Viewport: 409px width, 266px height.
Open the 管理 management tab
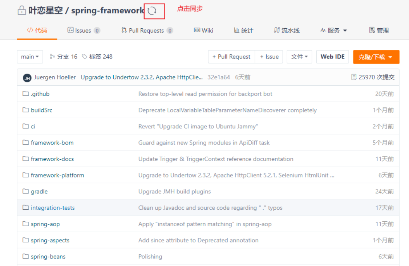click(379, 30)
